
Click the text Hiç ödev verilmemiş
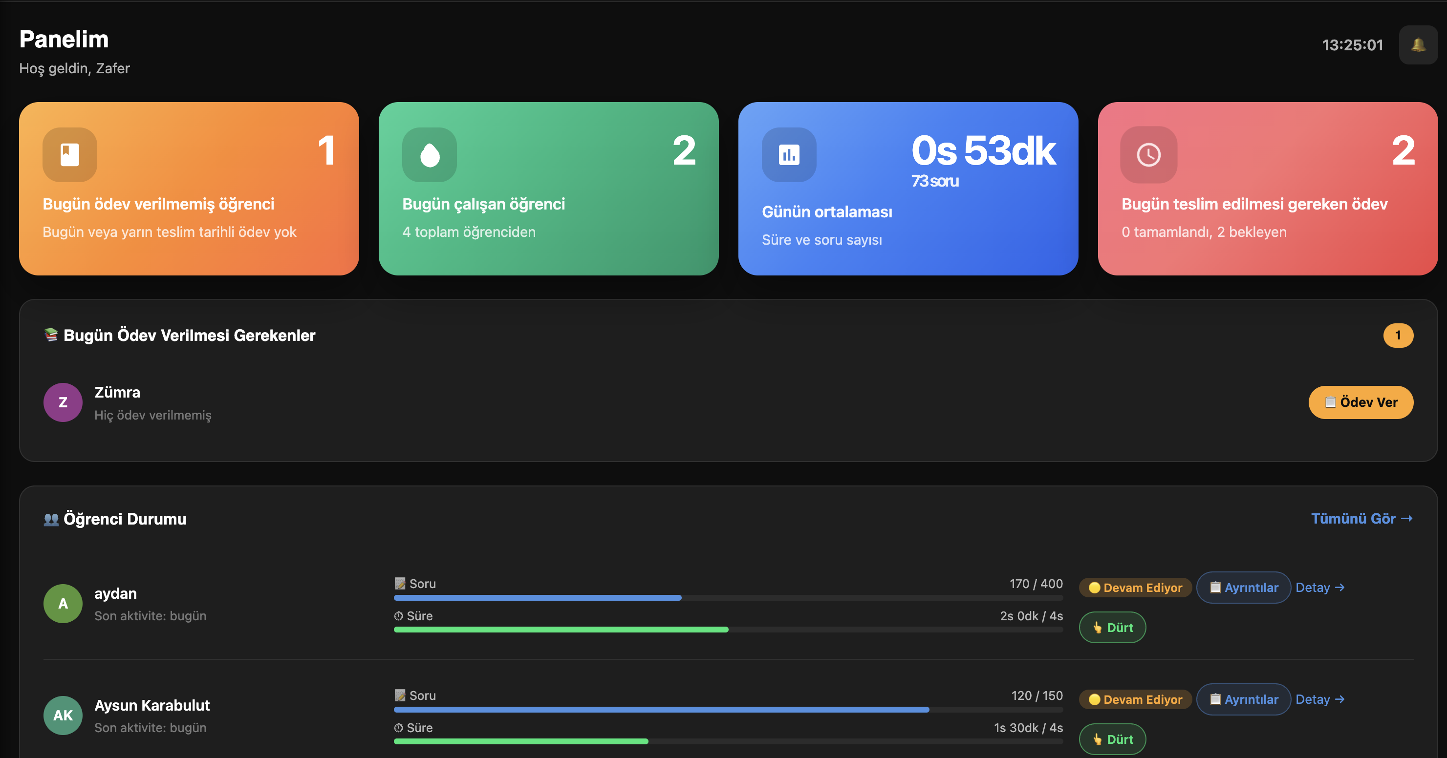click(x=153, y=415)
